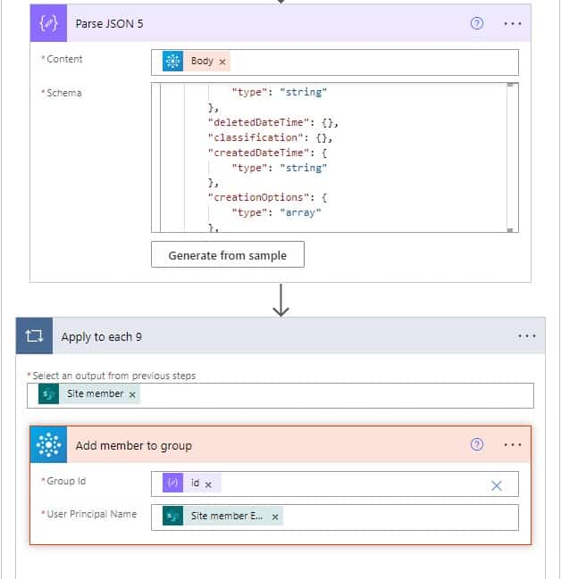Click the Body token connector icon
Image resolution: width=561 pixels, height=579 pixels.
[172, 62]
